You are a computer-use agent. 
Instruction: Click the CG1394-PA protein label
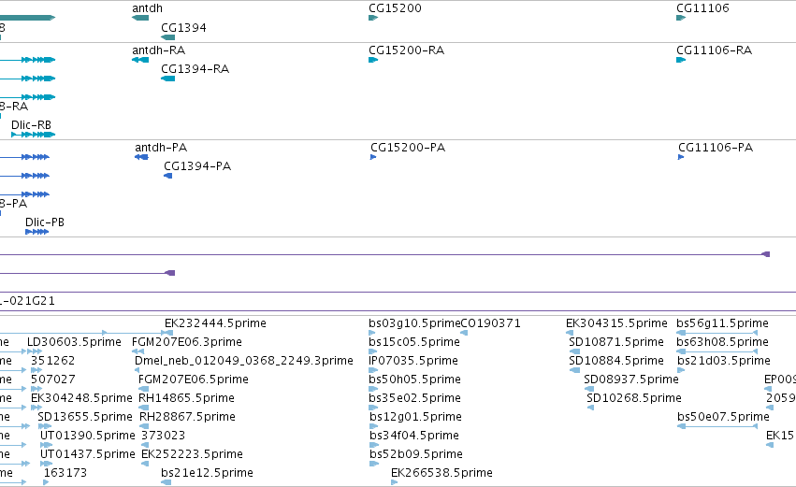(x=197, y=166)
